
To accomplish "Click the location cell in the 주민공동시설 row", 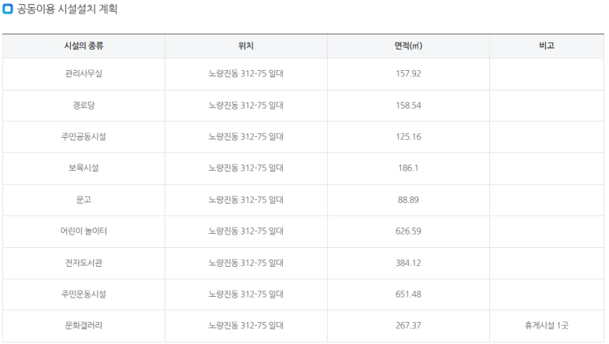I will pos(246,137).
